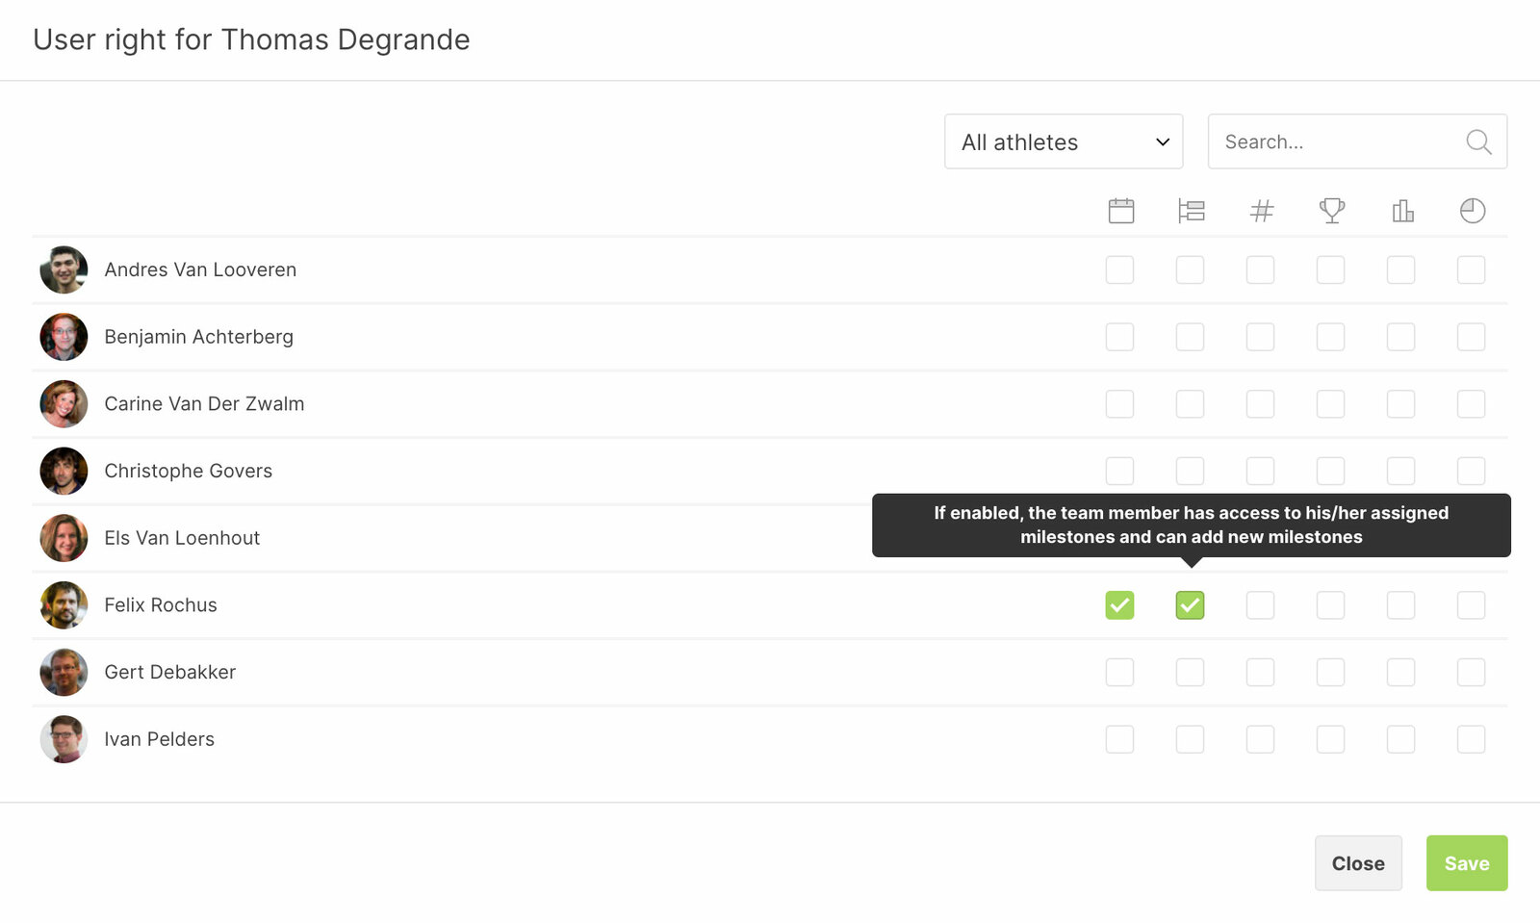Click the milestones timeline column icon

tap(1191, 211)
